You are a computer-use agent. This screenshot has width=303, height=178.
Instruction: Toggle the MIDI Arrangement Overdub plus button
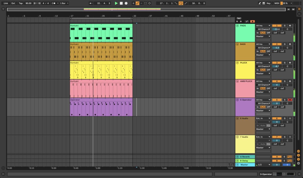[x=133, y=3]
